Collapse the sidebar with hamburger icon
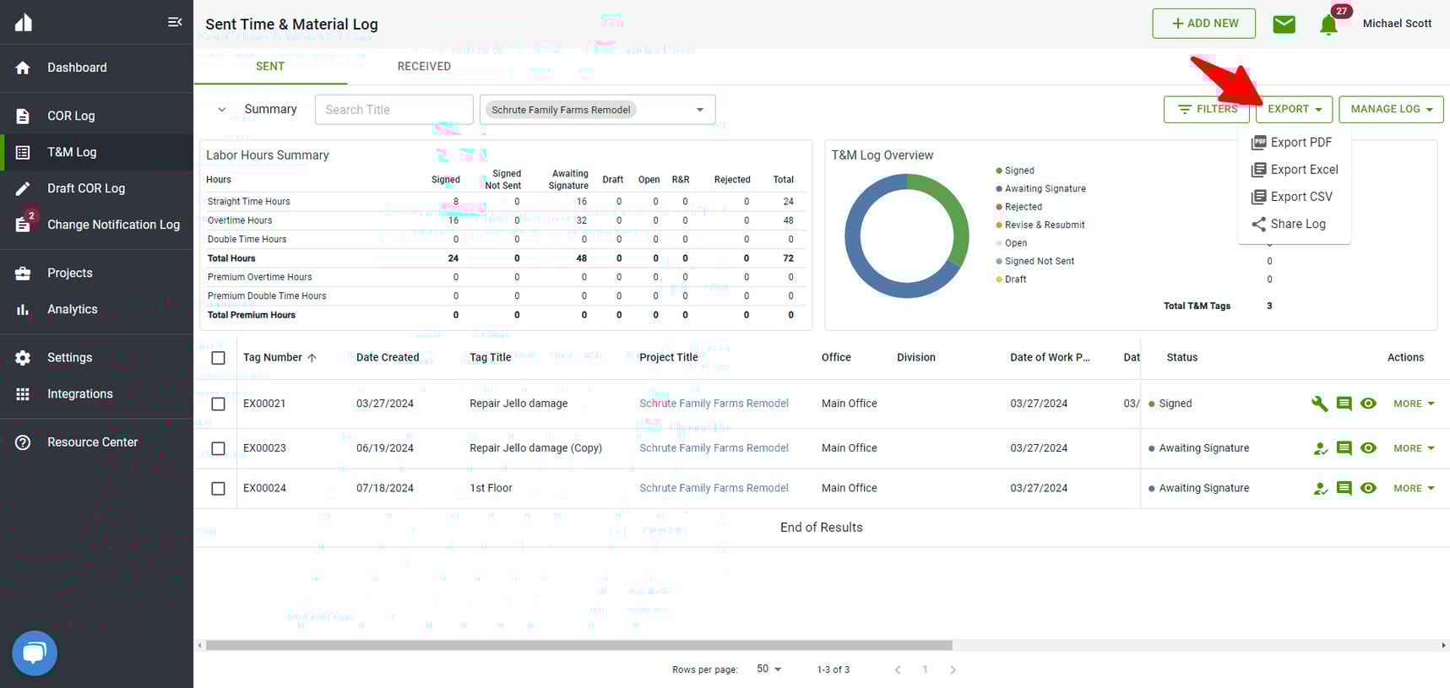 click(175, 22)
